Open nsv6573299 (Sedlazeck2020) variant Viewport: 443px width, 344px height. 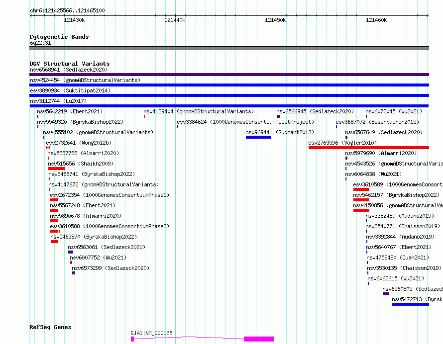click(x=111, y=268)
